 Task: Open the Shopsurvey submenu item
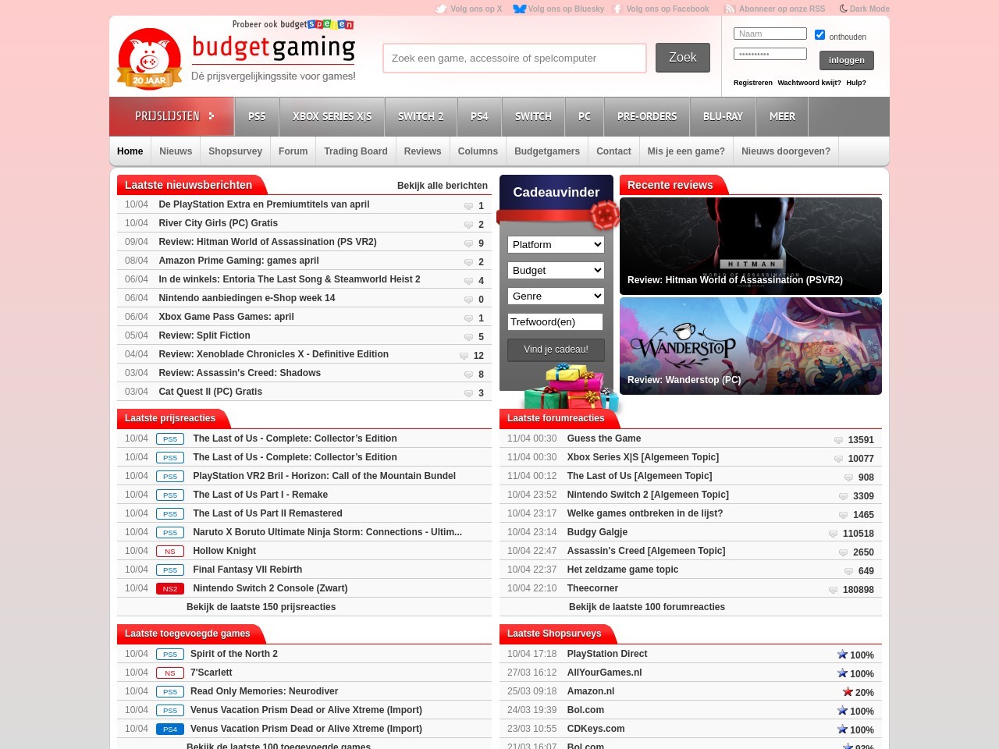click(235, 151)
